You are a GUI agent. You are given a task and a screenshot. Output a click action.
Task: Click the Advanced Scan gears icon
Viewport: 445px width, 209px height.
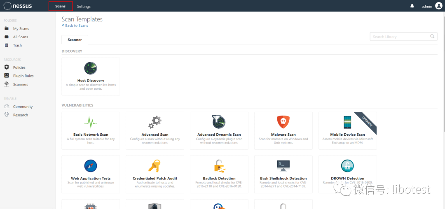[x=155, y=122]
